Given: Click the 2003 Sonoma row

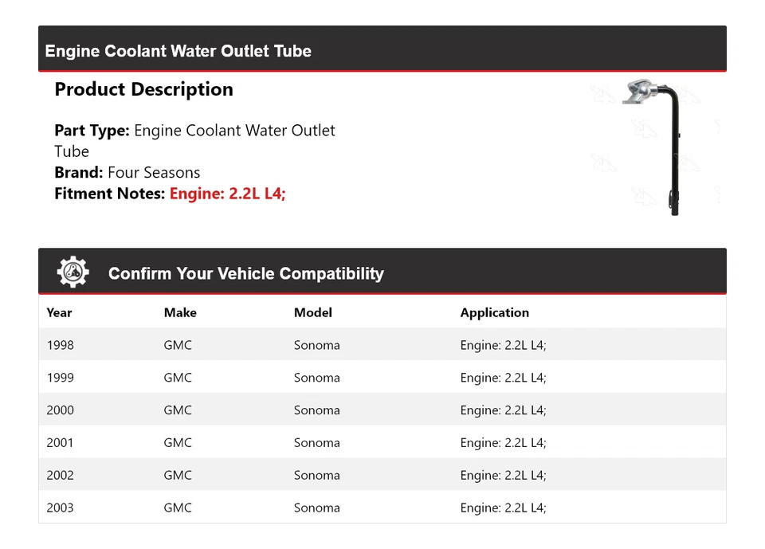Looking at the screenshot, I should point(316,508).
